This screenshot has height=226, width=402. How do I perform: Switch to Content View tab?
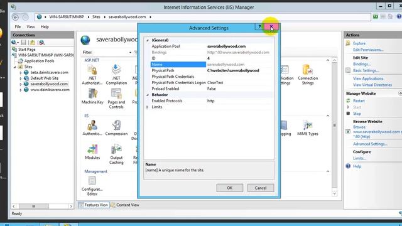(125, 205)
